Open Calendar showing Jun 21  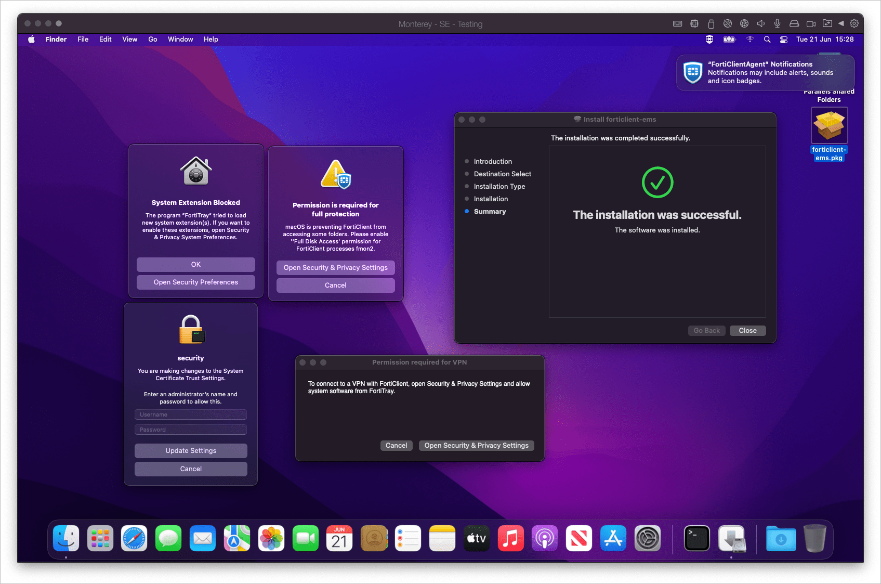pyautogui.click(x=339, y=538)
